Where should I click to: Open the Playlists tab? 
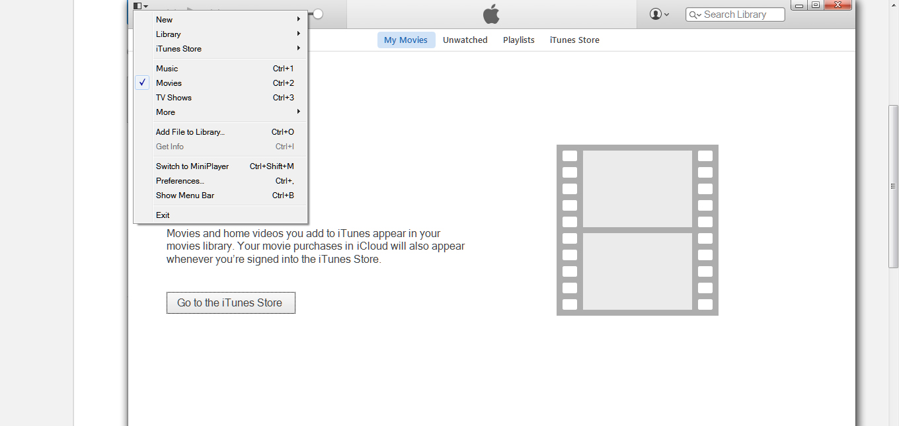tap(518, 40)
